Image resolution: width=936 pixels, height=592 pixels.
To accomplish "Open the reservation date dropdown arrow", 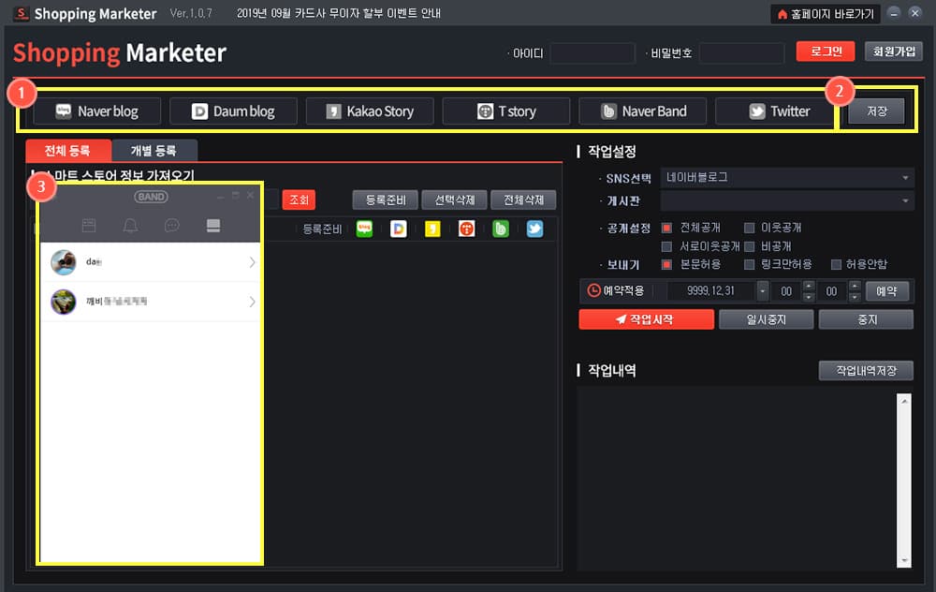I will tap(762, 291).
